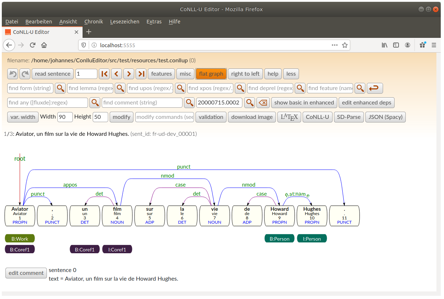Click the read sentence button
The width and height of the screenshot is (444, 299).
[x=53, y=74]
